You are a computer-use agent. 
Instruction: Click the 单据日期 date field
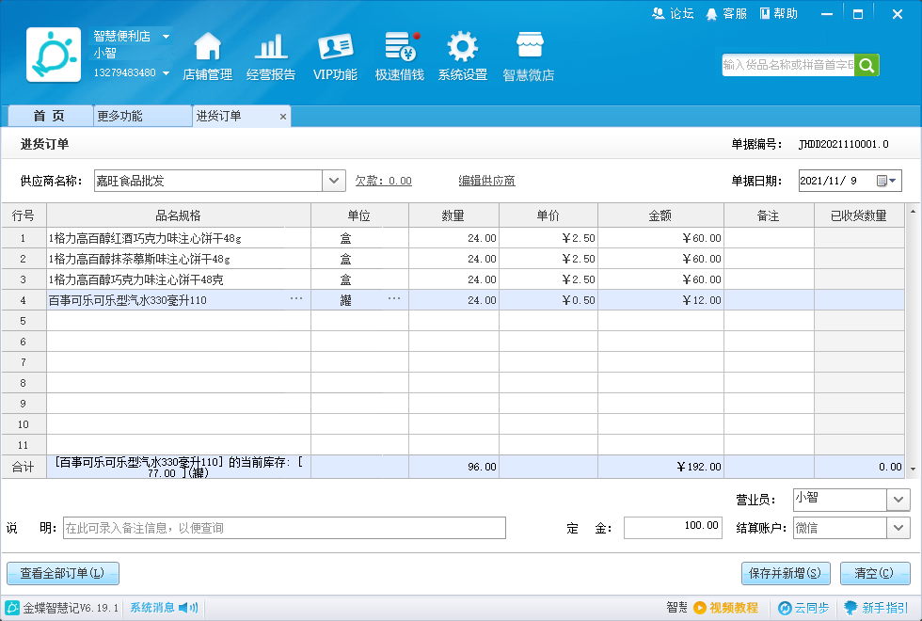coord(850,181)
